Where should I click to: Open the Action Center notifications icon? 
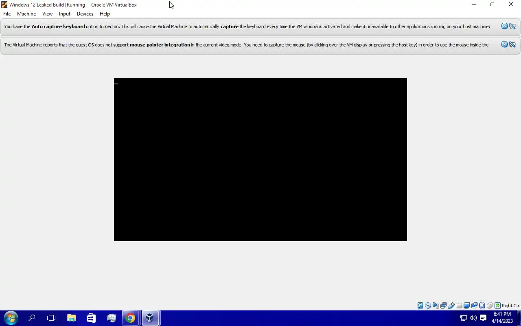tap(483, 318)
